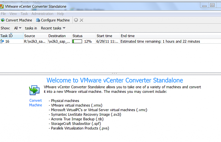Click the Acronis True Image Backup (.tib) item
The height and width of the screenshot is (142, 221).
(76, 119)
